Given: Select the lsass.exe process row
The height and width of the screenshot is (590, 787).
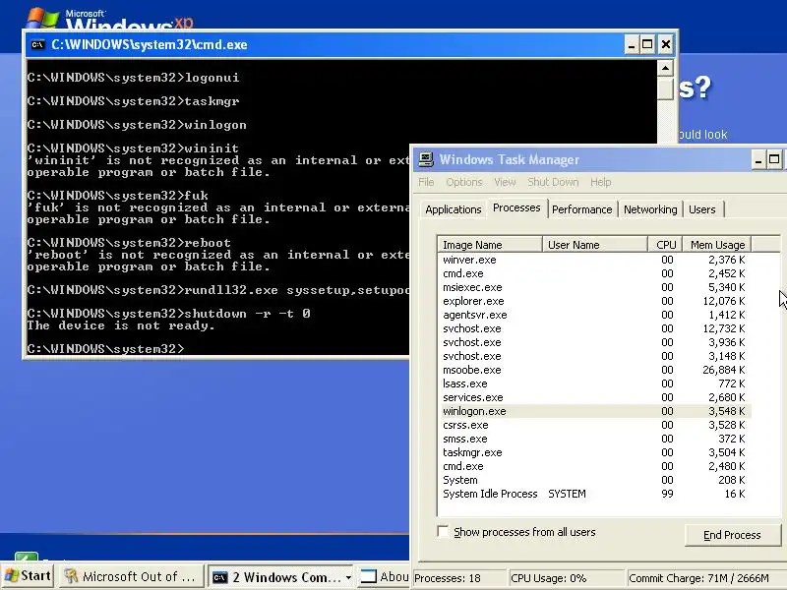Looking at the screenshot, I should (594, 383).
